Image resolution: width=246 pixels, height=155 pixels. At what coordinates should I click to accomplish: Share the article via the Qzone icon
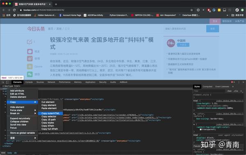click(30, 66)
